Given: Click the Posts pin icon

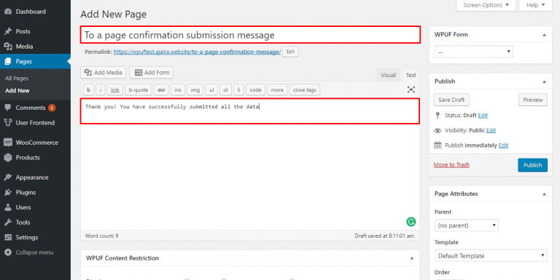Looking at the screenshot, I should point(8,31).
